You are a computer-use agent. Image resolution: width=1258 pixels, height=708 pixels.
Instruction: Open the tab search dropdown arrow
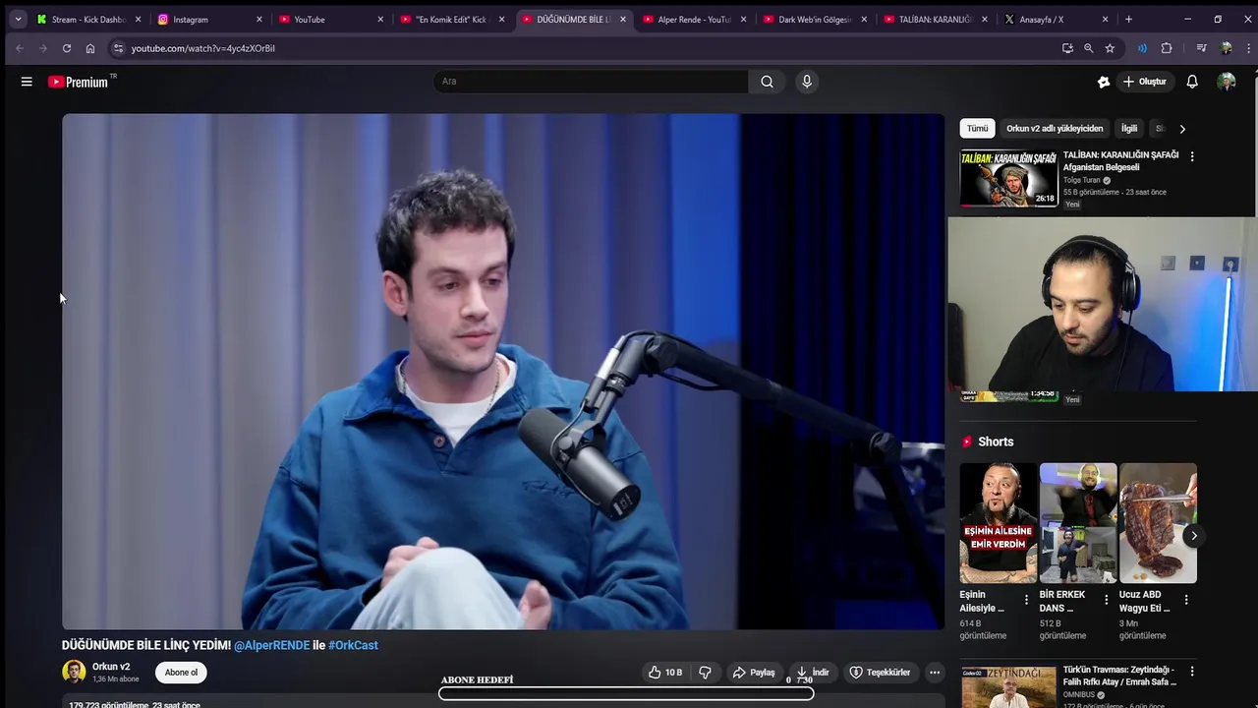tap(18, 19)
